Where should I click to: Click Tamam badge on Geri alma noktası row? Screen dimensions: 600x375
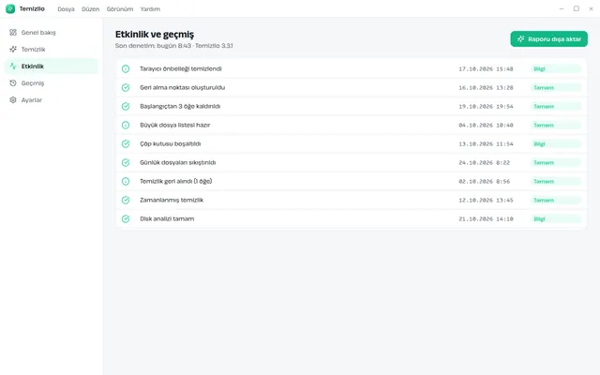556,87
